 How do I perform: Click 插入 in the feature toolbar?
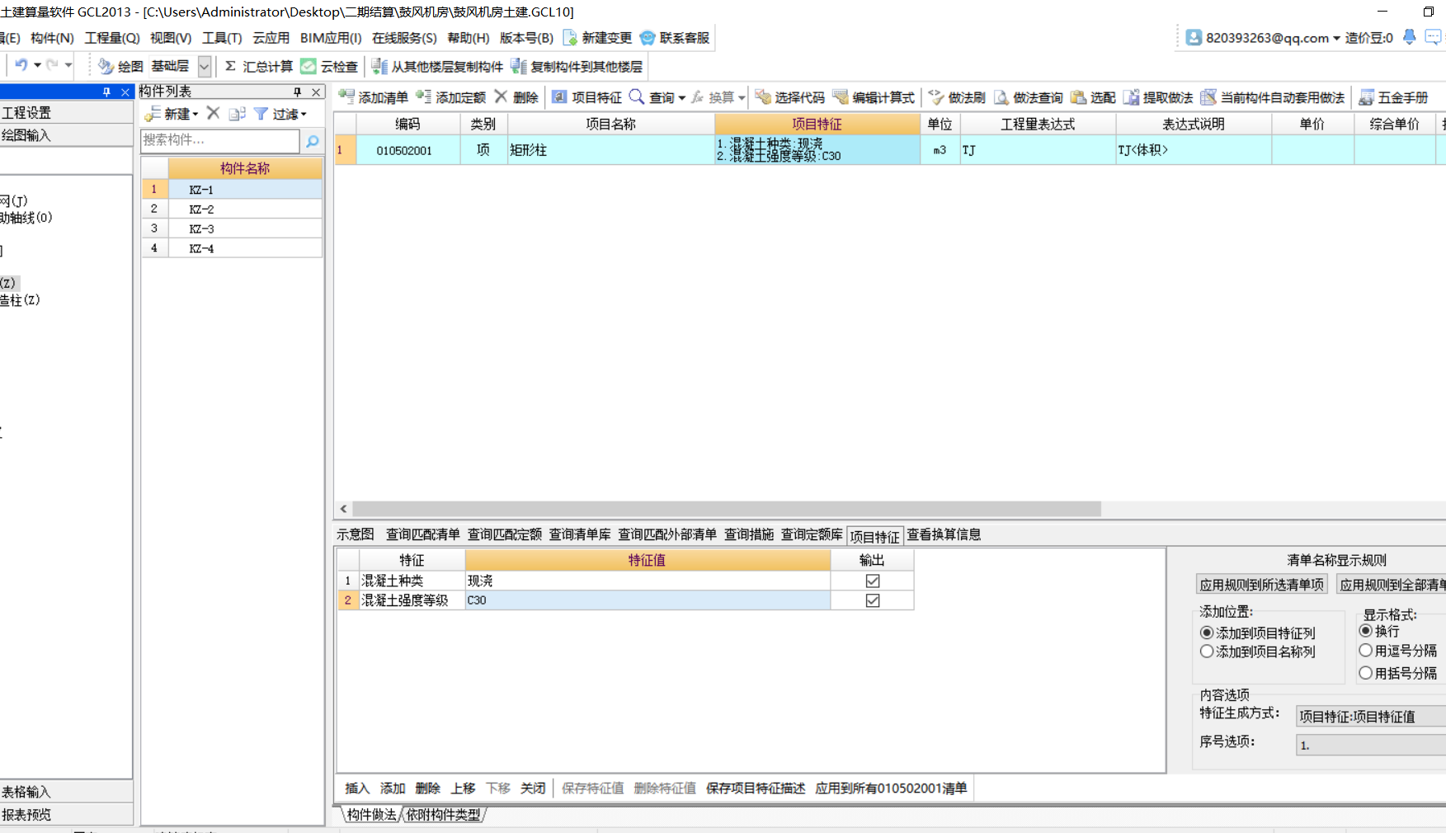(x=357, y=788)
